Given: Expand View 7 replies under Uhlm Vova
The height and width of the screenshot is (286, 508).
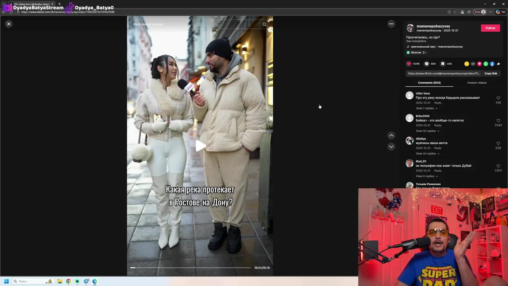Looking at the screenshot, I should pos(426,108).
